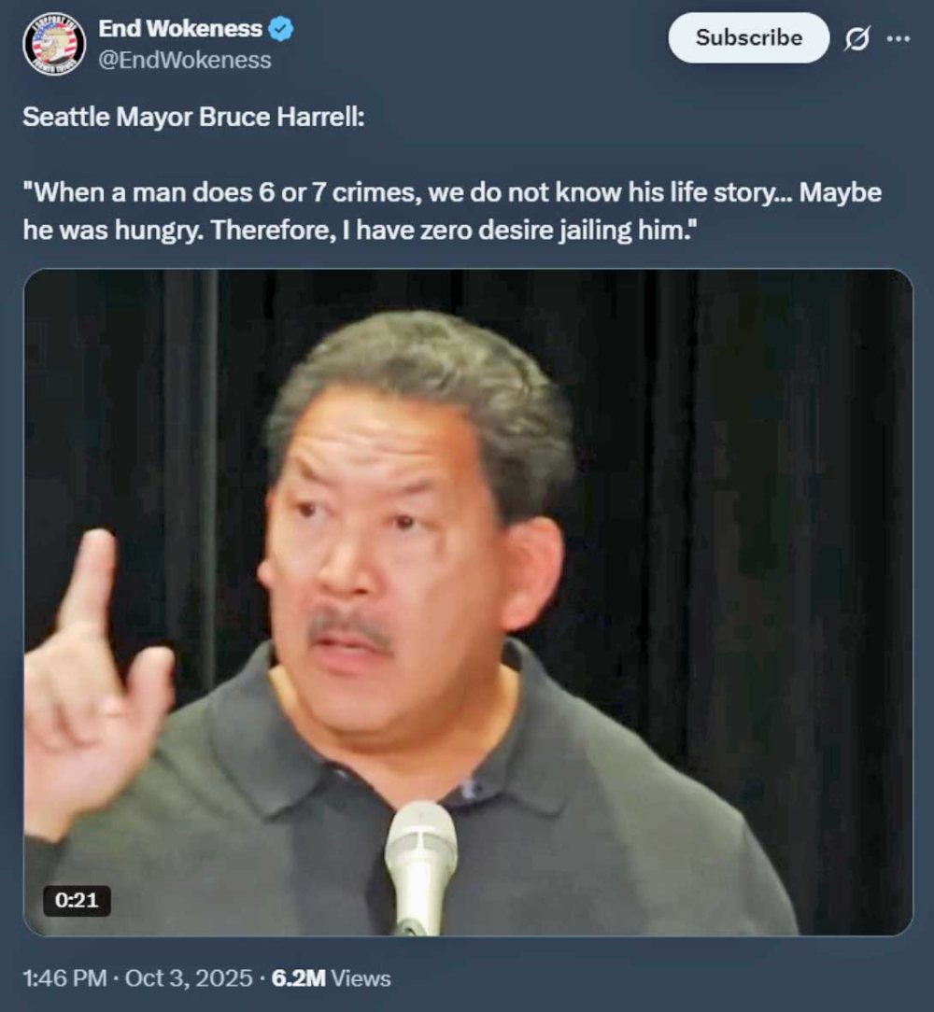Click the Views label text

pos(361,978)
